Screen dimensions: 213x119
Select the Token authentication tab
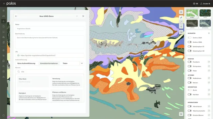(x=65, y=63)
